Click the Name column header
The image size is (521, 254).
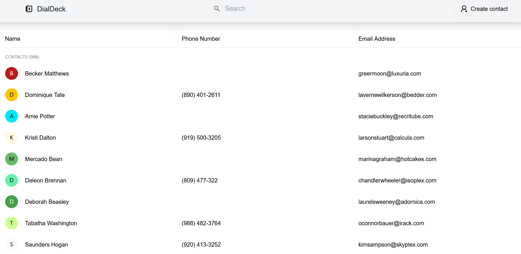pyautogui.click(x=13, y=39)
